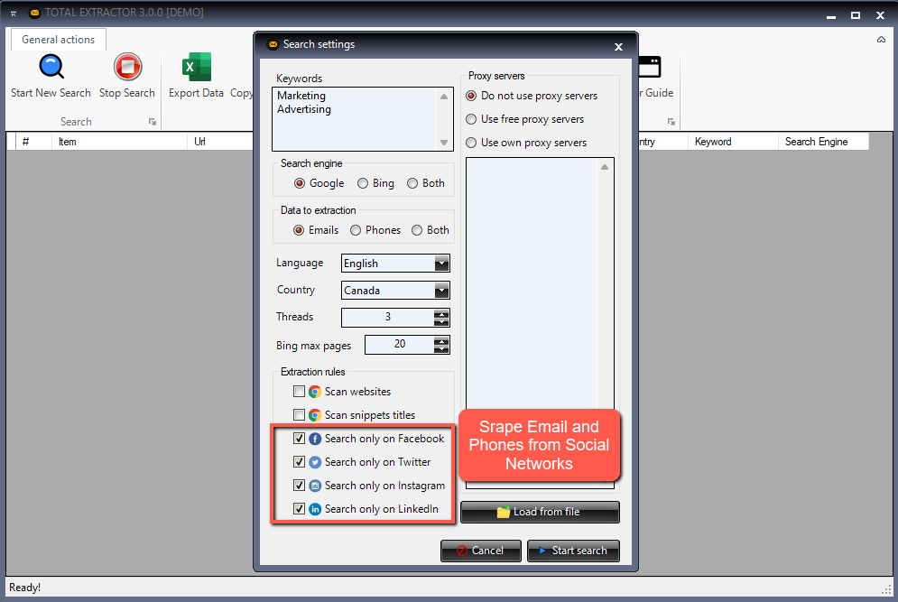Select Do not use proxy servers
Image resolution: width=898 pixels, height=602 pixels.
click(471, 96)
